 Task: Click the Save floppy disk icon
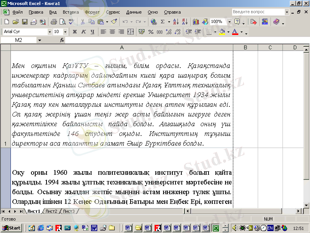[24, 22]
